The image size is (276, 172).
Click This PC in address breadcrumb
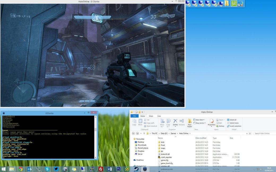(x=154, y=133)
